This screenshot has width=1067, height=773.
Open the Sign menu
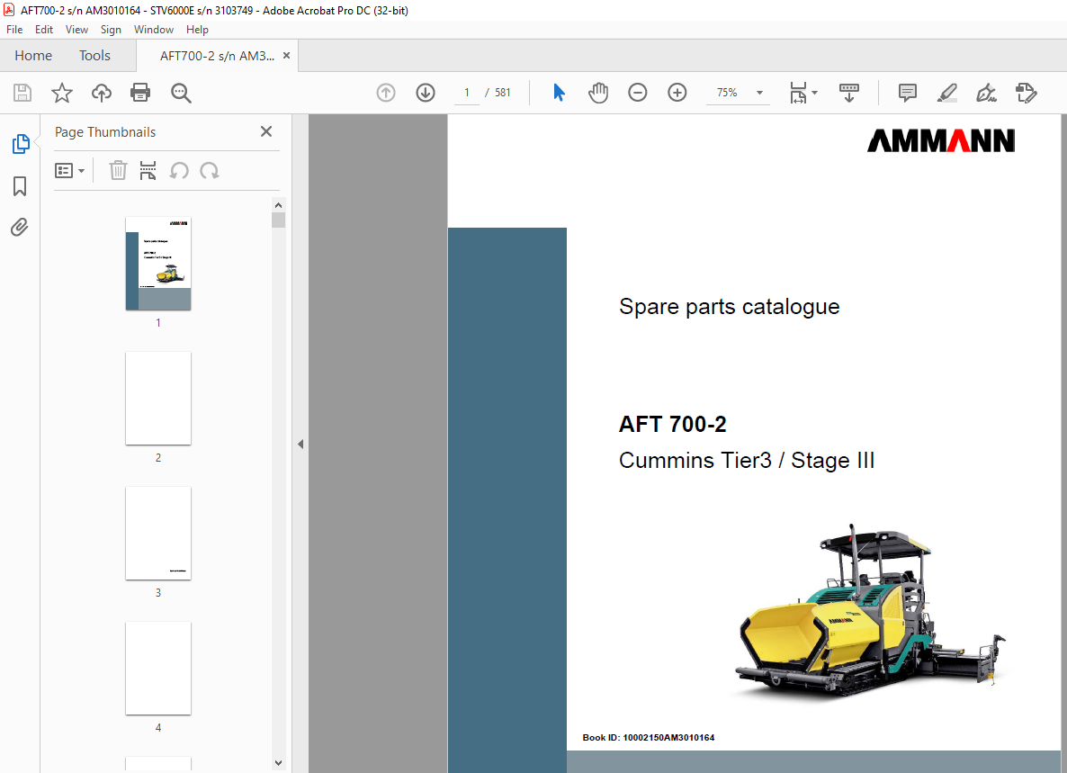tap(111, 30)
